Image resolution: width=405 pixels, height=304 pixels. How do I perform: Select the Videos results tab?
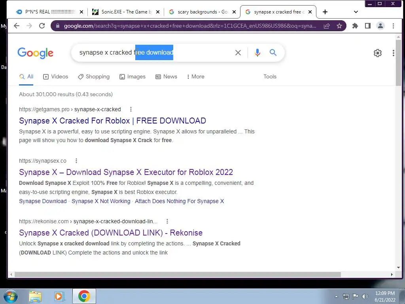(55, 76)
